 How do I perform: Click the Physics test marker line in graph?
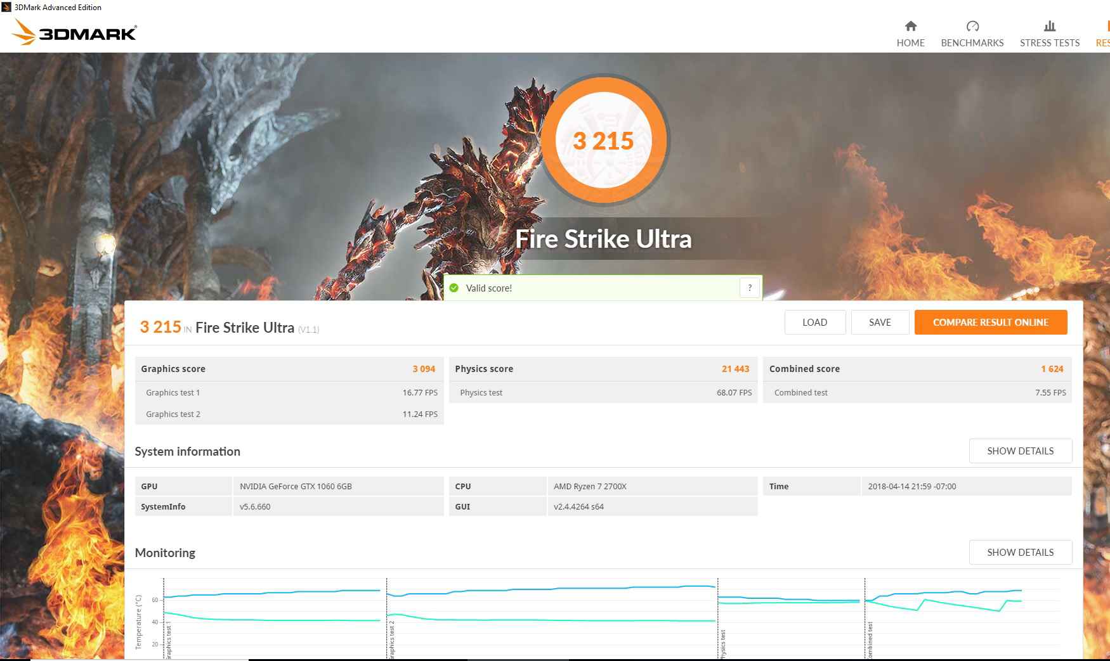[717, 618]
